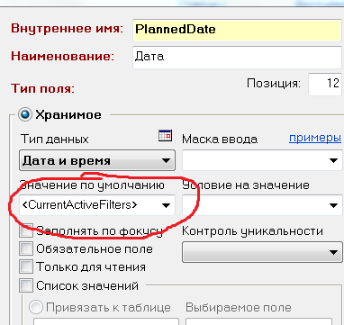Click the Тип поля label
The width and height of the screenshot is (344, 325).
42,88
